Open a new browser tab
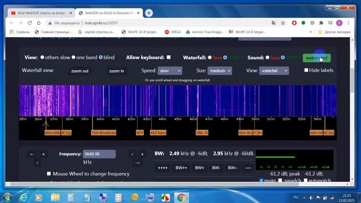 click(149, 13)
